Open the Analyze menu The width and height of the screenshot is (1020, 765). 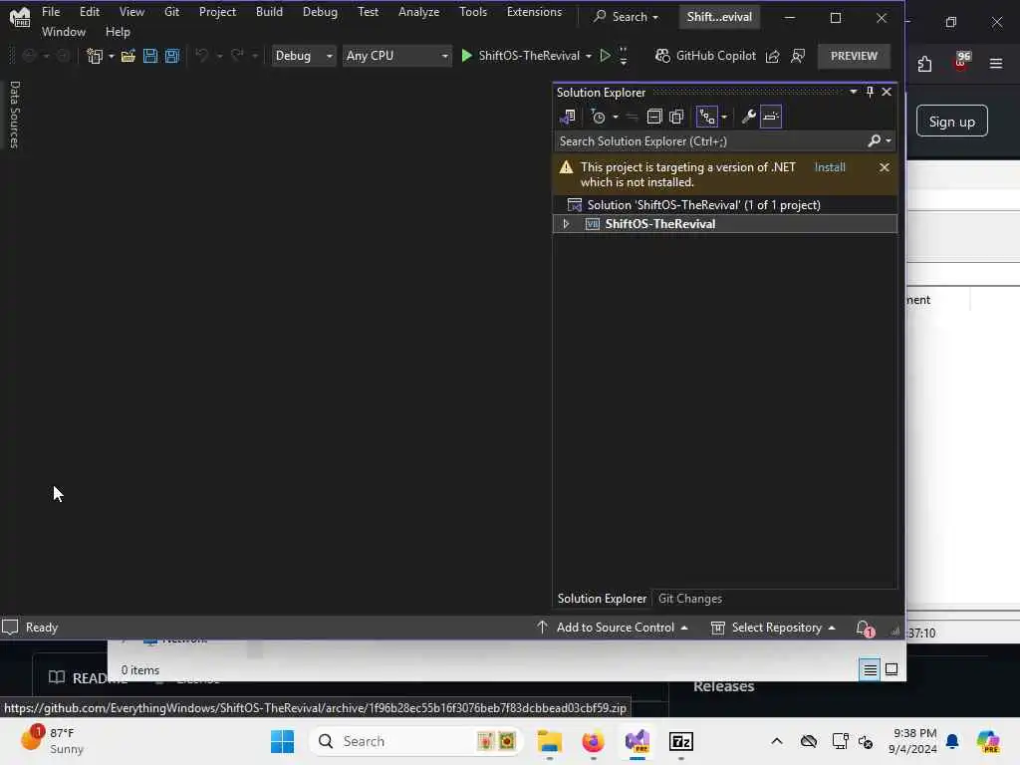tap(419, 12)
